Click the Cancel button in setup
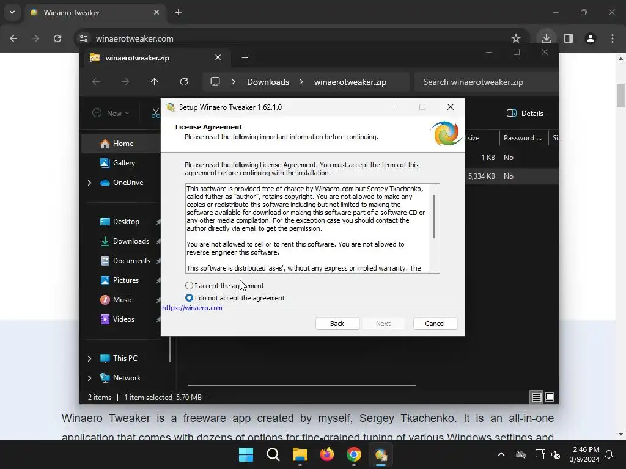The image size is (626, 469). click(435, 324)
